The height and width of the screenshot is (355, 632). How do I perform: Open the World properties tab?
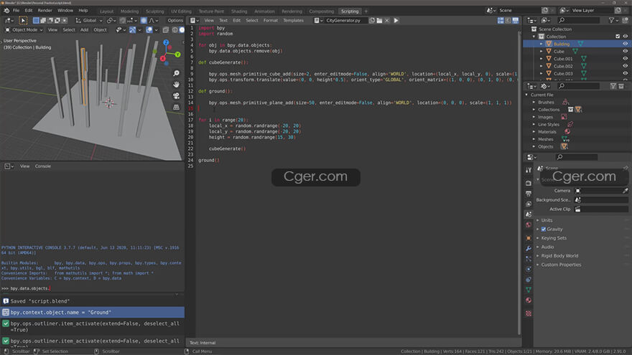(529, 225)
